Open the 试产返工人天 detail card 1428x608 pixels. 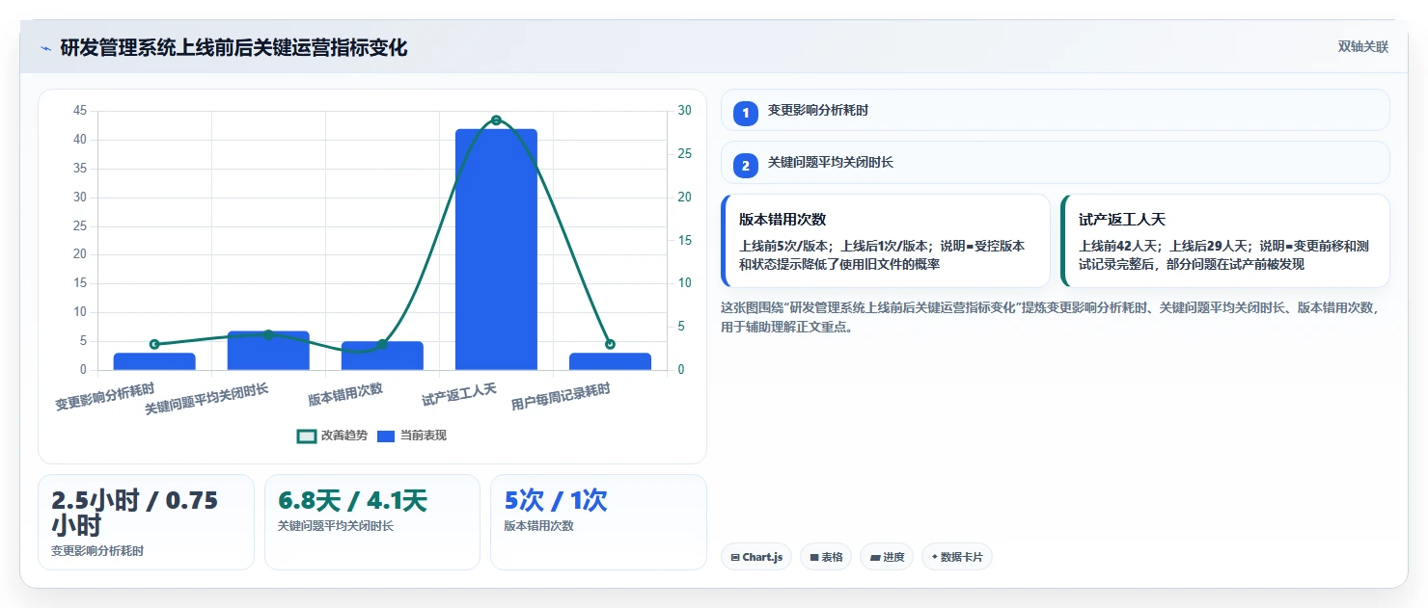(x=1225, y=241)
